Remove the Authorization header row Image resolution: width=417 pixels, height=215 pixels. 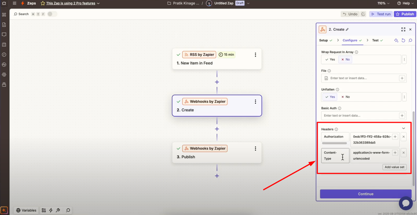pos(403,137)
